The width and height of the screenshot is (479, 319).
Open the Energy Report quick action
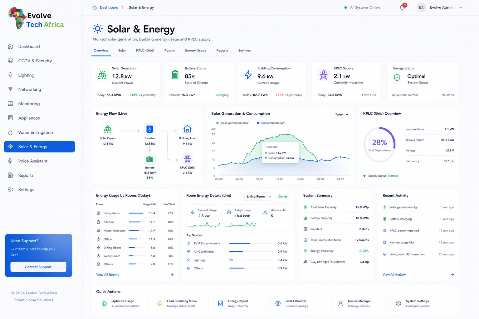click(x=240, y=303)
